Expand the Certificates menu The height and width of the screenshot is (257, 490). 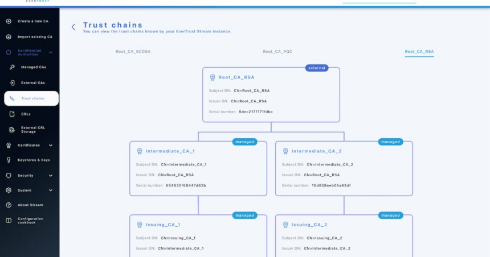pyautogui.click(x=51, y=145)
